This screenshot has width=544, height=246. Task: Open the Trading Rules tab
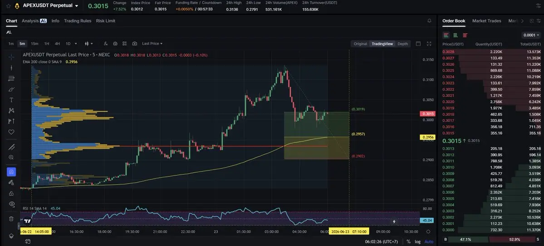point(78,21)
